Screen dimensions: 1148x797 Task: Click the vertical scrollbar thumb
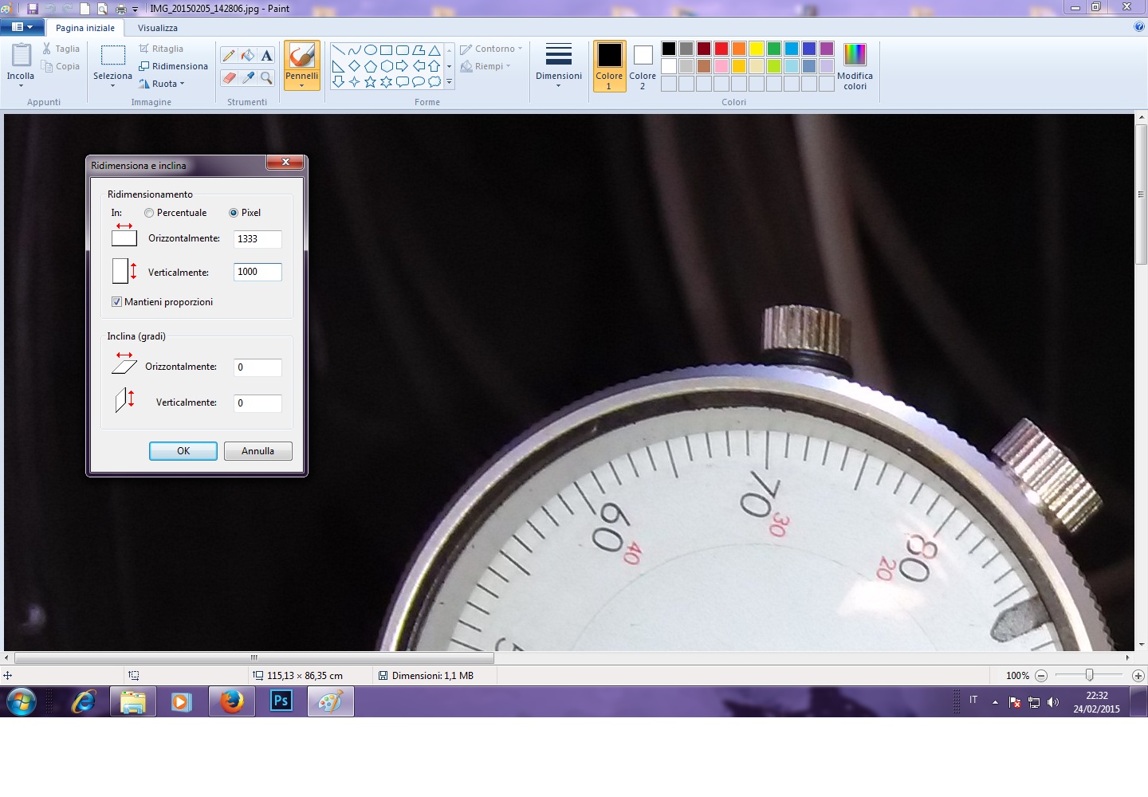(1141, 194)
